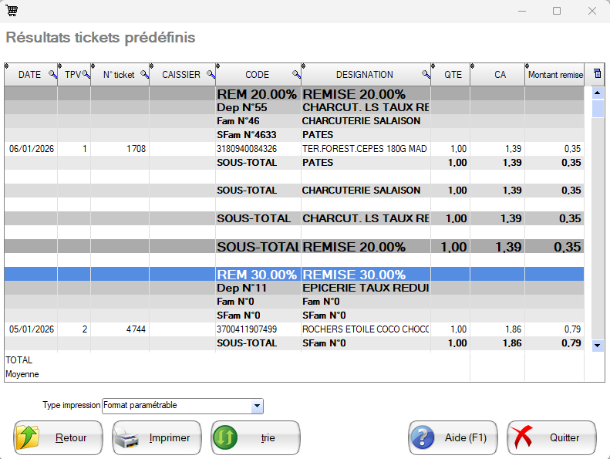
Task: Click the Quitter button
Action: (551, 437)
